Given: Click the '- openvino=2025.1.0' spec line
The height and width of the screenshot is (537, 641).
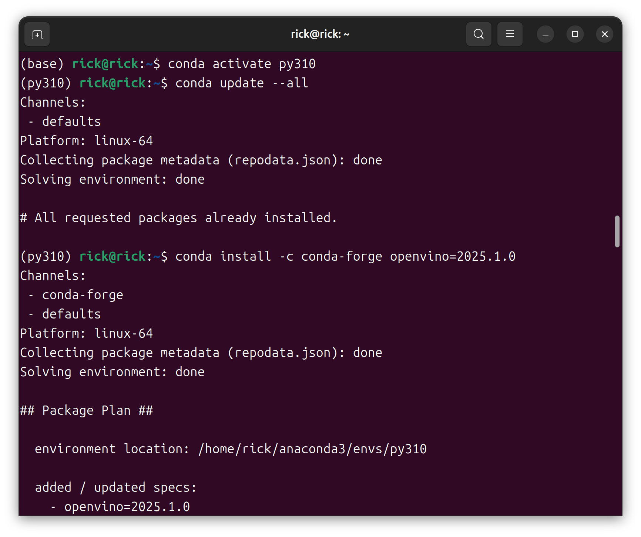Looking at the screenshot, I should click(x=120, y=507).
